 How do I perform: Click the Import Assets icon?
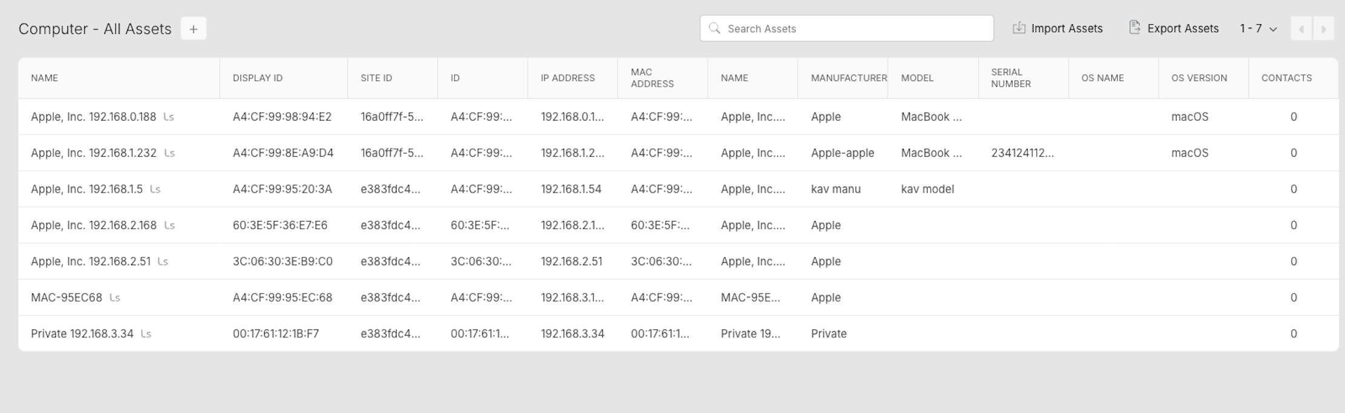1019,28
